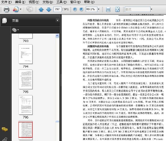166x141 pixels.
Task: Click the partial page 793 thumbnail
Action: 25,36
